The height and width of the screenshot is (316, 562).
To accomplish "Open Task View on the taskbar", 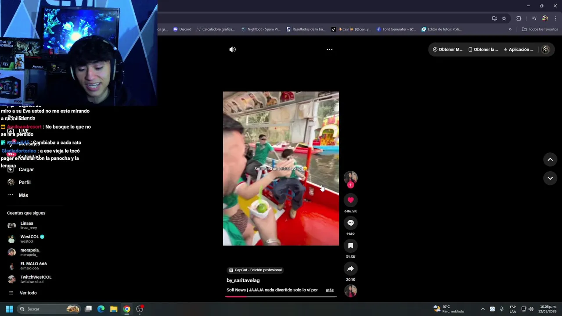I will coord(88,309).
